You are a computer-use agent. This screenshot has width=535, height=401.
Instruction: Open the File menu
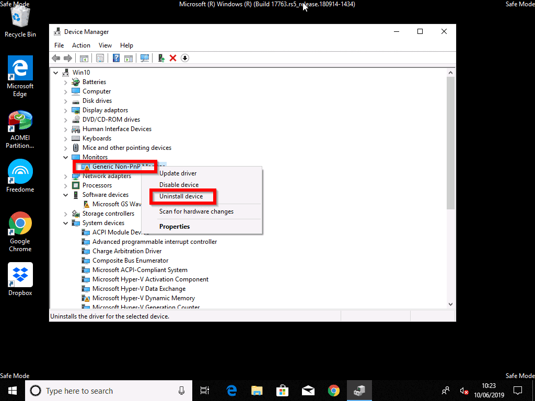click(59, 45)
